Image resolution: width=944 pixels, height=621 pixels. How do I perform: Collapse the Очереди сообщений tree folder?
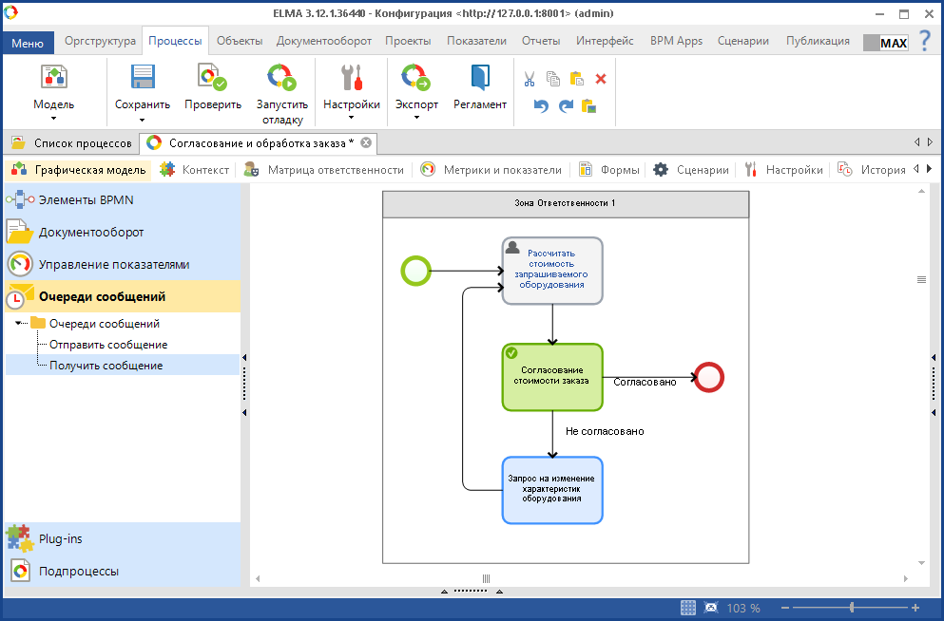tap(18, 324)
